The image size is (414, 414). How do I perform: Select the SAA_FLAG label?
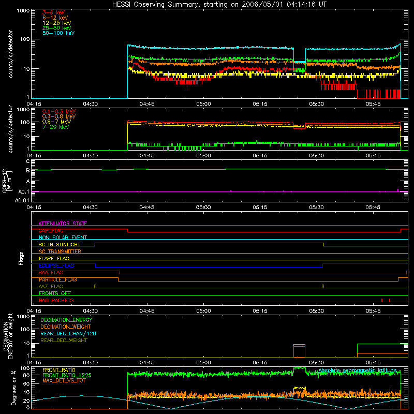pyautogui.click(x=51, y=273)
